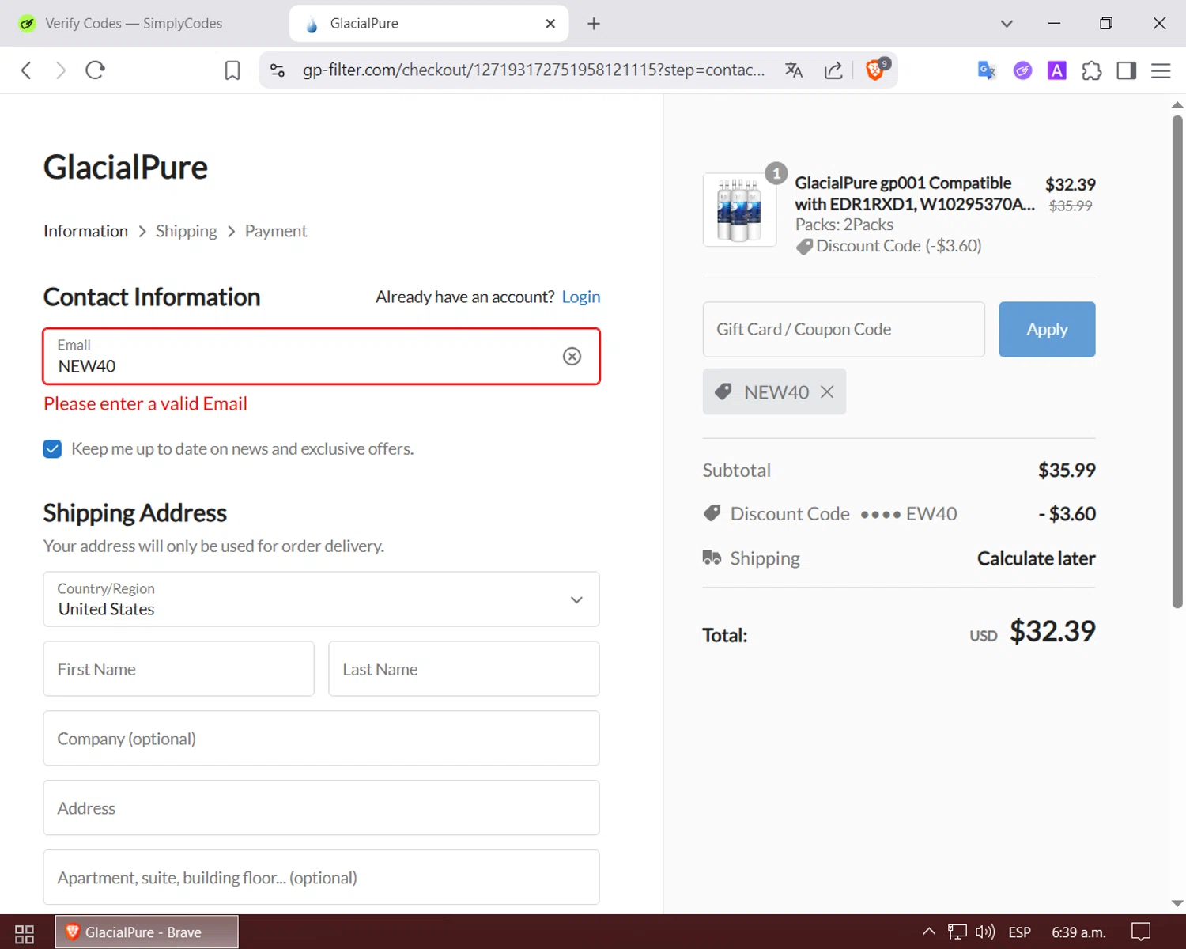Click the Company (optional) field

(321, 739)
